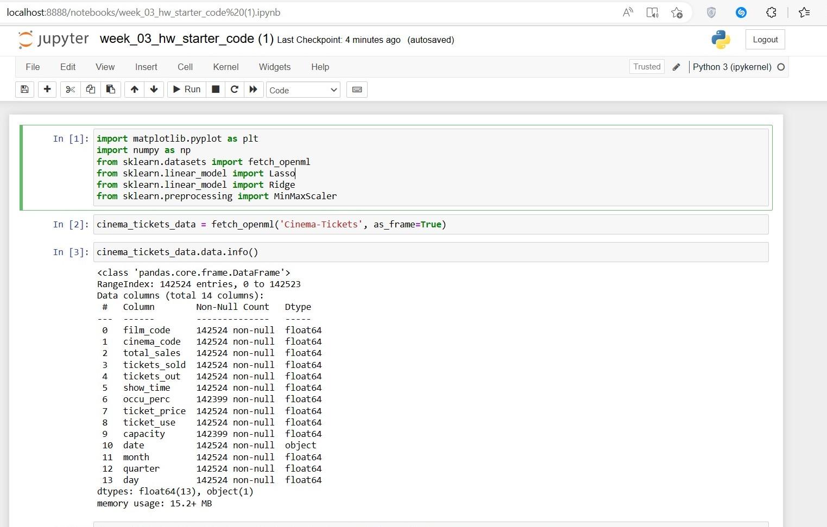
Task: Open the cell type dropdown showing Code
Action: (x=302, y=90)
